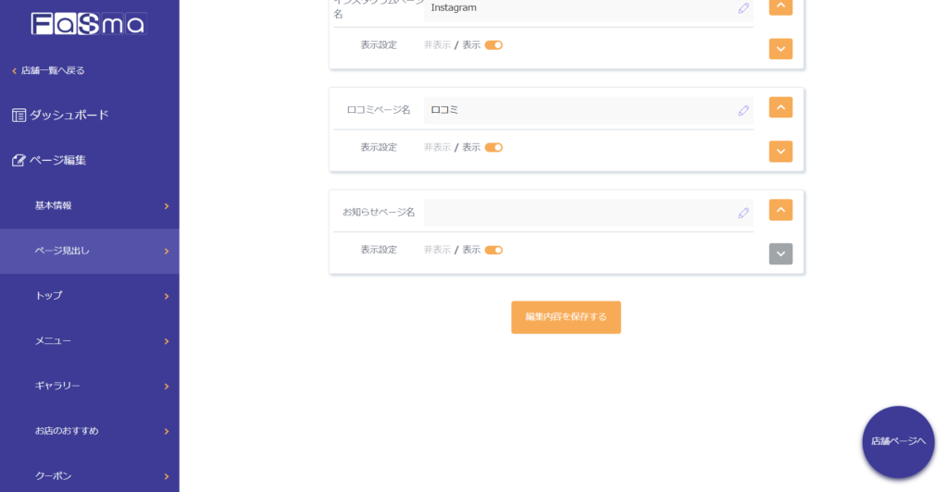Expand 基本情報 submenu chevron

click(167, 206)
